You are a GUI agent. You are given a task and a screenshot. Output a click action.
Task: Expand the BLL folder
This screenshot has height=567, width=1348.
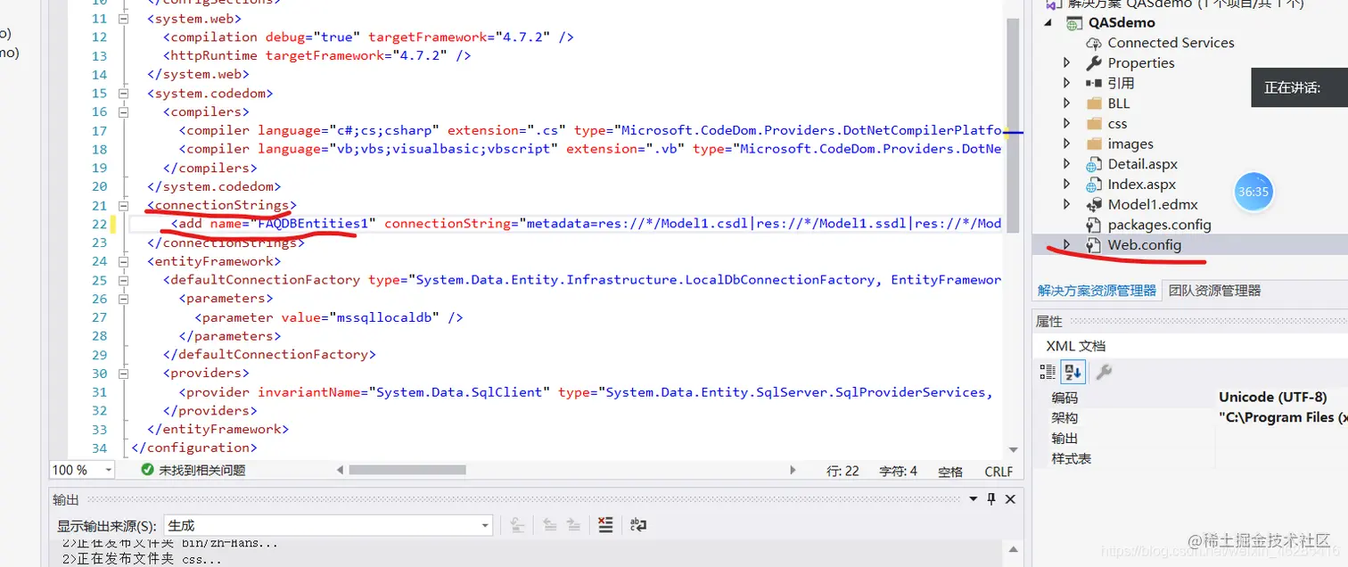click(x=1066, y=103)
